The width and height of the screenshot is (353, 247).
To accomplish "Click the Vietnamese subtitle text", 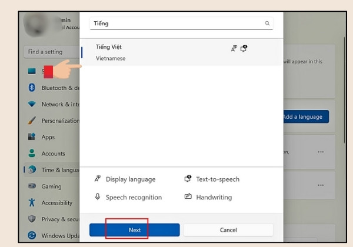I will [x=111, y=58].
